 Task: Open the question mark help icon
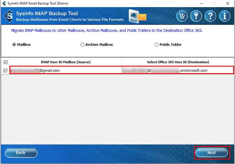point(210,16)
